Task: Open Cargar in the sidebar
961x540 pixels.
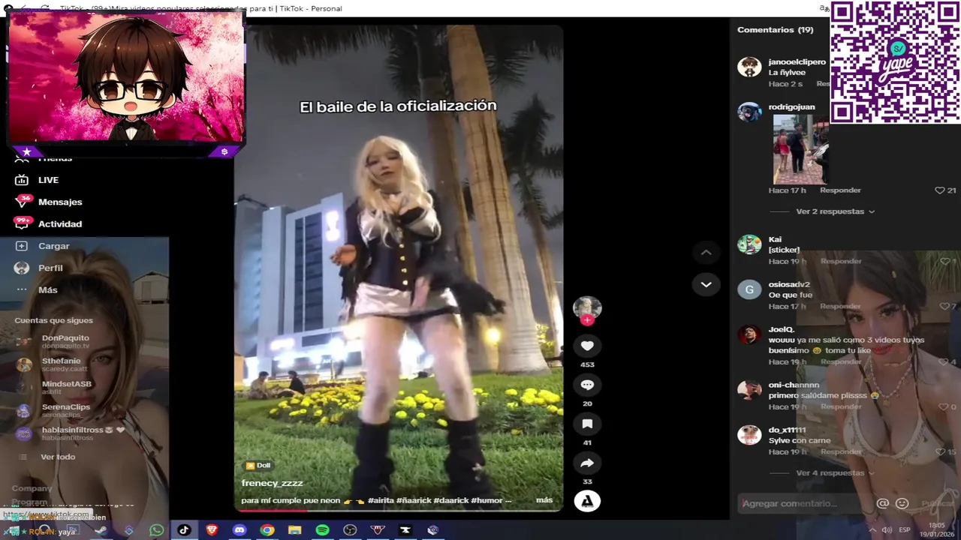Action: point(53,246)
